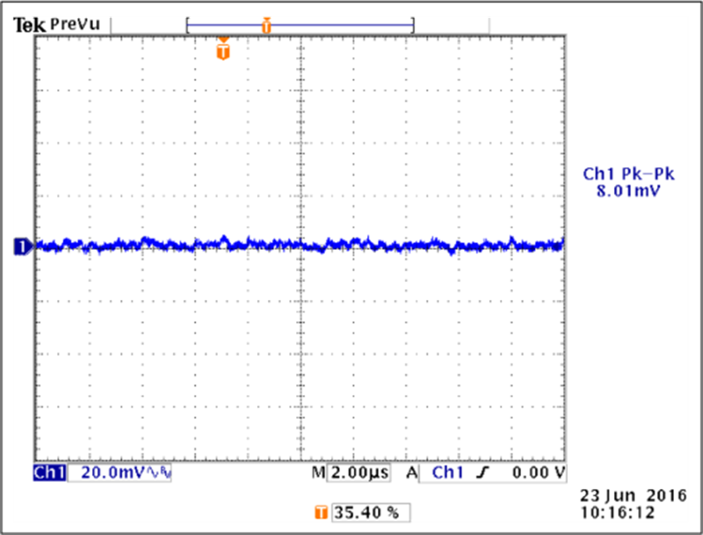Select the Ch1 Pk-Pk measurement label
703x535 pixels.
pyautogui.click(x=628, y=174)
